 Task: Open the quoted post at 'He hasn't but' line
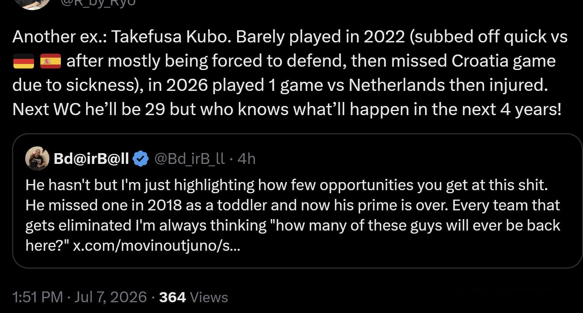[286, 185]
